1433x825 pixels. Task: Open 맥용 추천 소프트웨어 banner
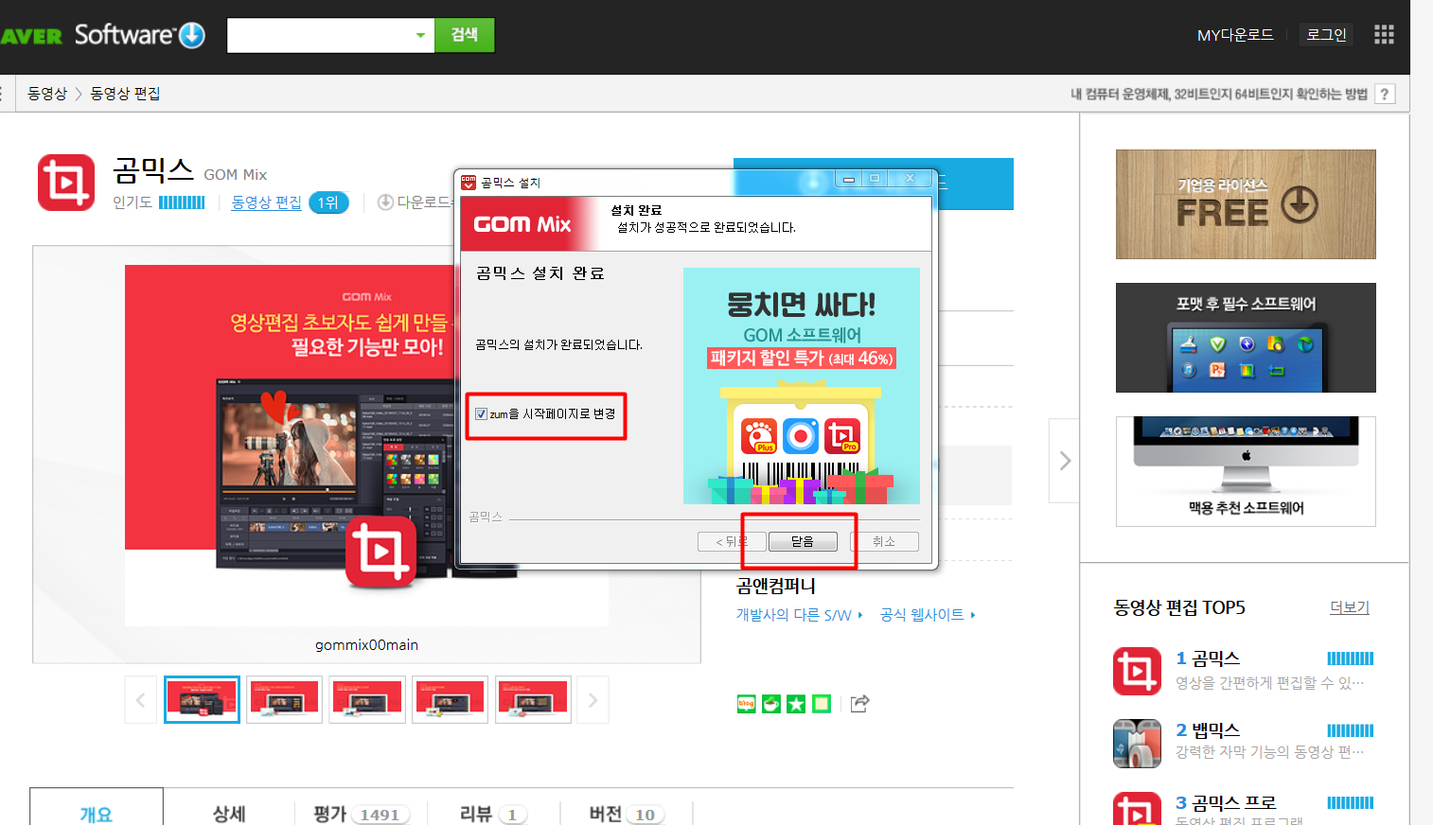click(x=1246, y=471)
